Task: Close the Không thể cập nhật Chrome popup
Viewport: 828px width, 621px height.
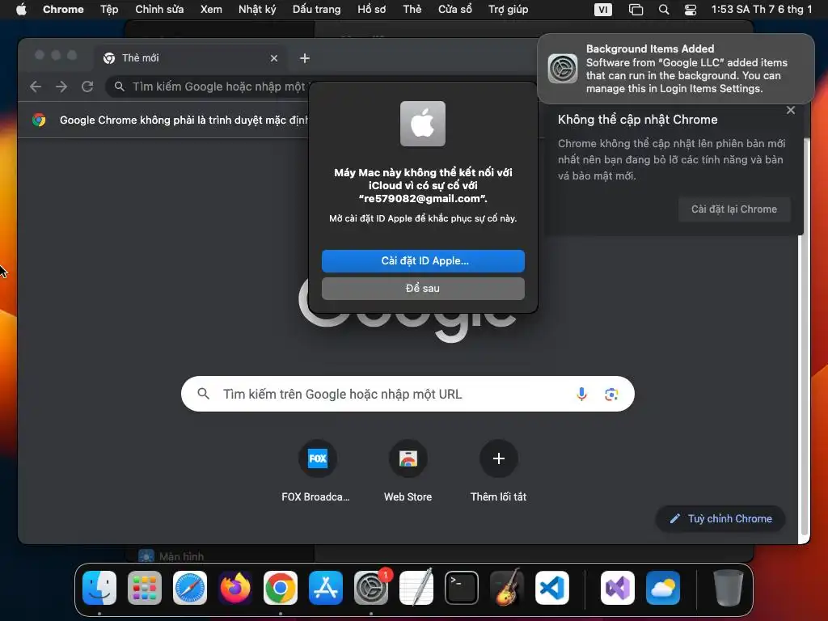Action: pos(791,110)
